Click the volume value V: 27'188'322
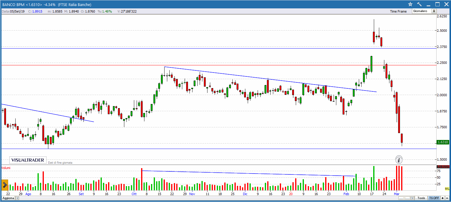Screen dimensions: 451x202 [127, 11]
